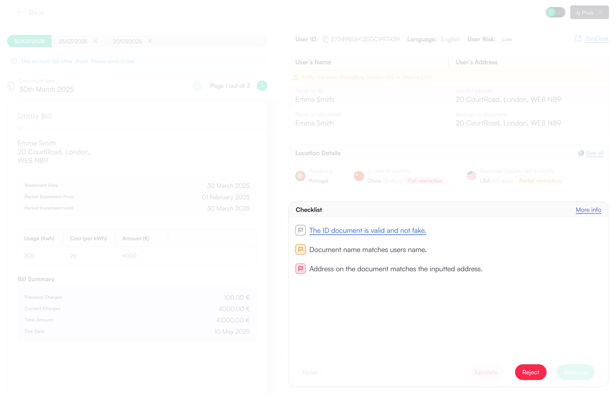
Task: Click the Approve button
Action: (576, 372)
